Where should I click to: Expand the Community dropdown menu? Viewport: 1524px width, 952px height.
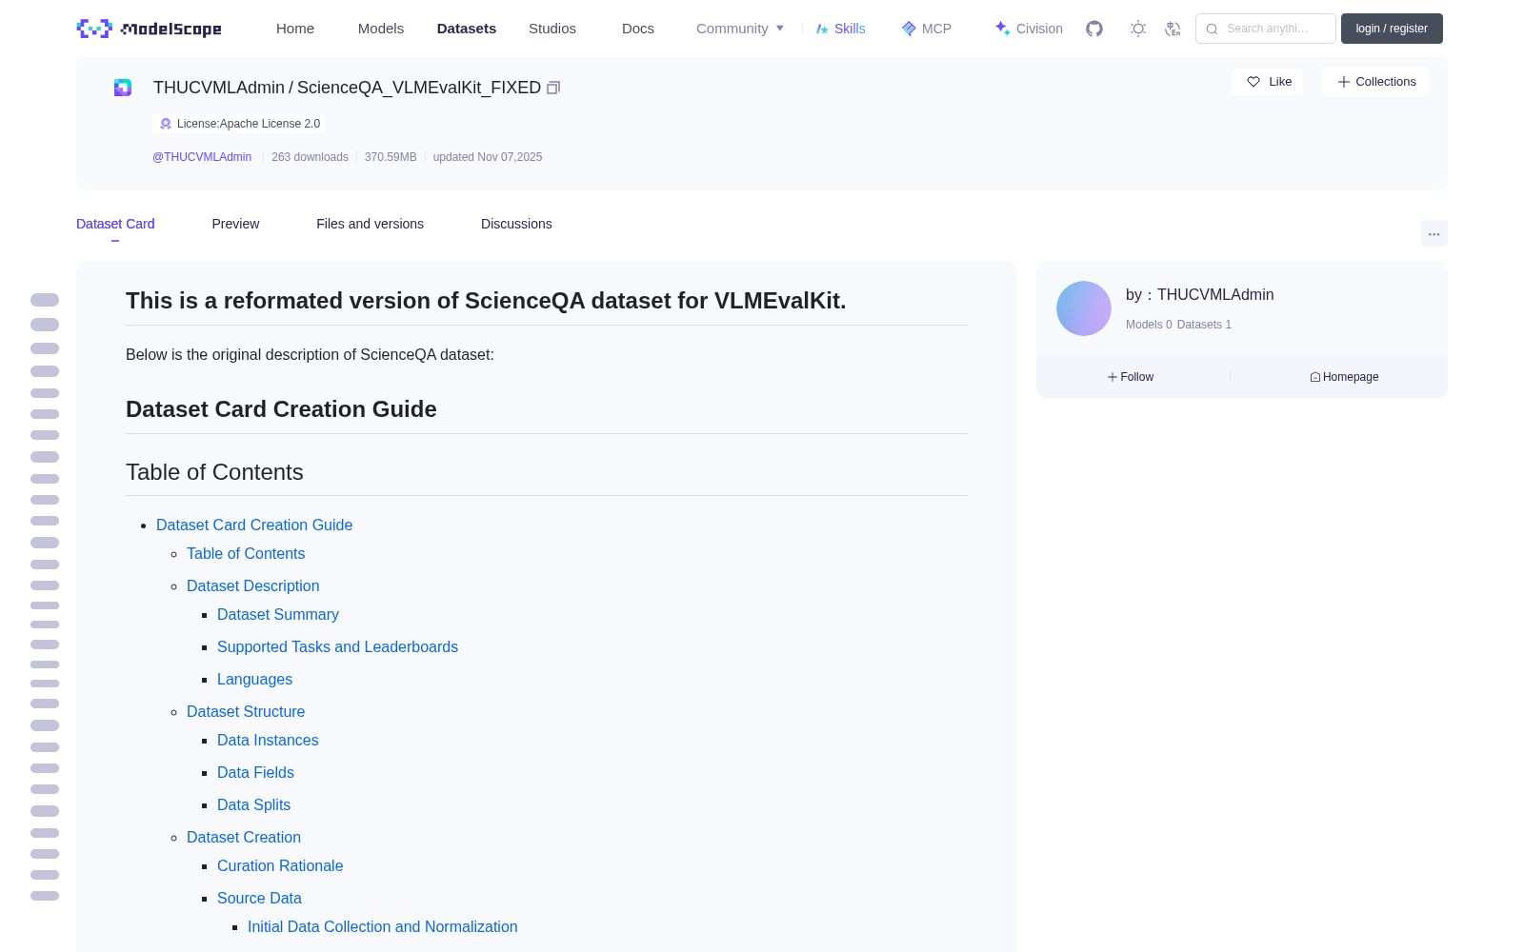tap(740, 29)
